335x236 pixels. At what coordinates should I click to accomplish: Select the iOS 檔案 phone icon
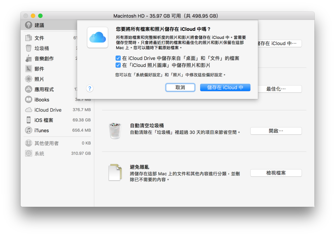coord(28,120)
